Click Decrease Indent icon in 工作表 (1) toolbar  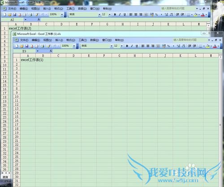[x=190, y=46]
